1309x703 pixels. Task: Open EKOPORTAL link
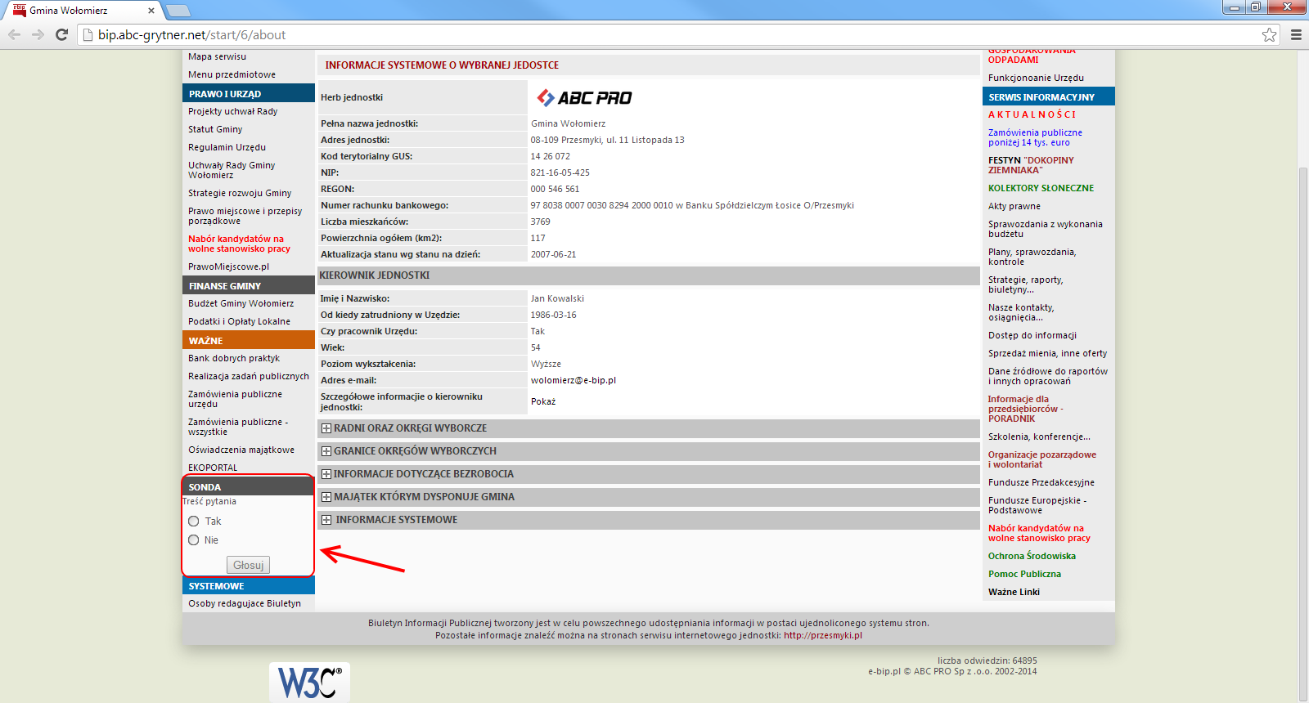coord(213,468)
